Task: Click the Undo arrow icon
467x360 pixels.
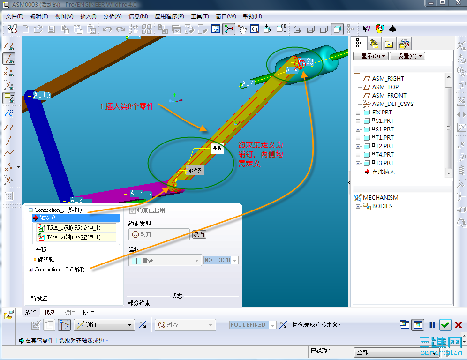Action: point(107,29)
